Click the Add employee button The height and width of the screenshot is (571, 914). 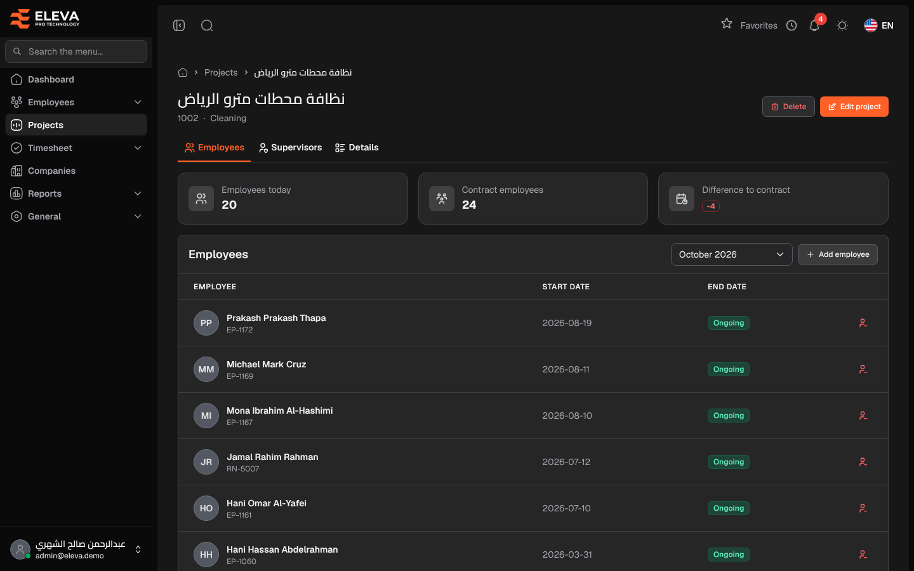(x=838, y=254)
